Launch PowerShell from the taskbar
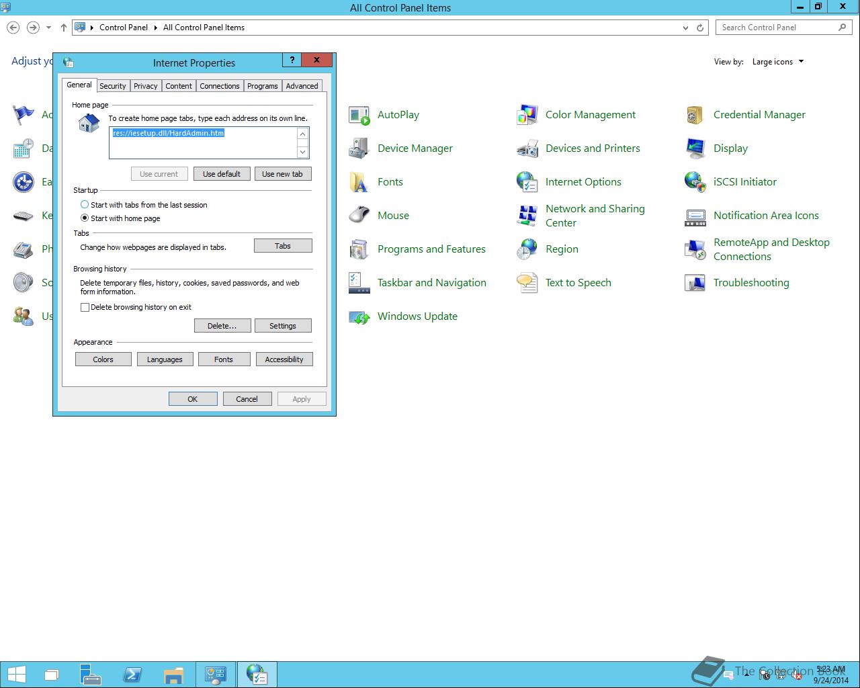 tap(132, 675)
